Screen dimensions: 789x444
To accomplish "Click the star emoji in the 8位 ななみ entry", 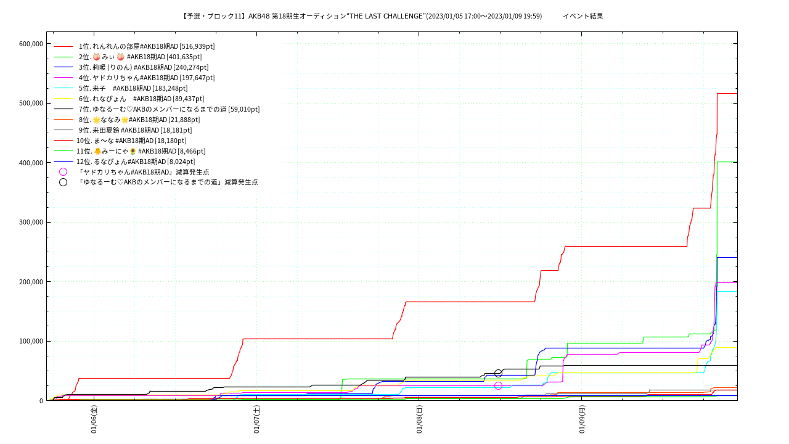I will click(x=96, y=120).
